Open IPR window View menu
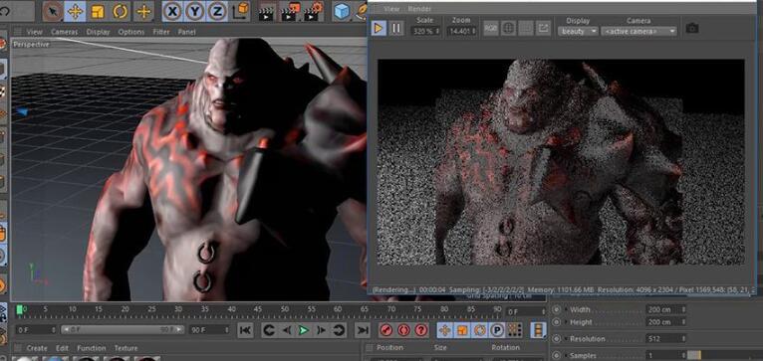Viewport: 763px width, 361px height. pyautogui.click(x=391, y=9)
